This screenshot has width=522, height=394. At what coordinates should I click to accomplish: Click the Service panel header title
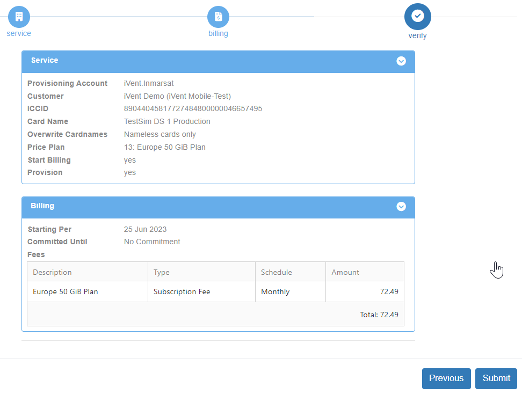(x=45, y=61)
